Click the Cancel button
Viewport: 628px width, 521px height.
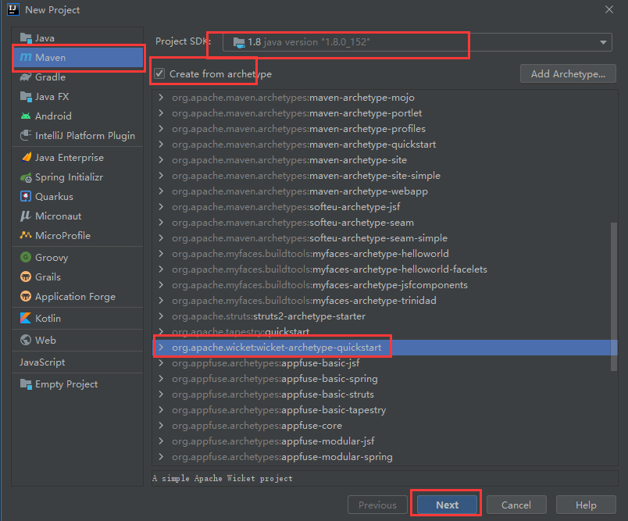pyautogui.click(x=516, y=505)
